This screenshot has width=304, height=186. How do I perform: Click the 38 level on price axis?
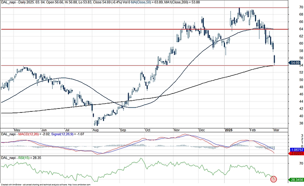point(301,123)
